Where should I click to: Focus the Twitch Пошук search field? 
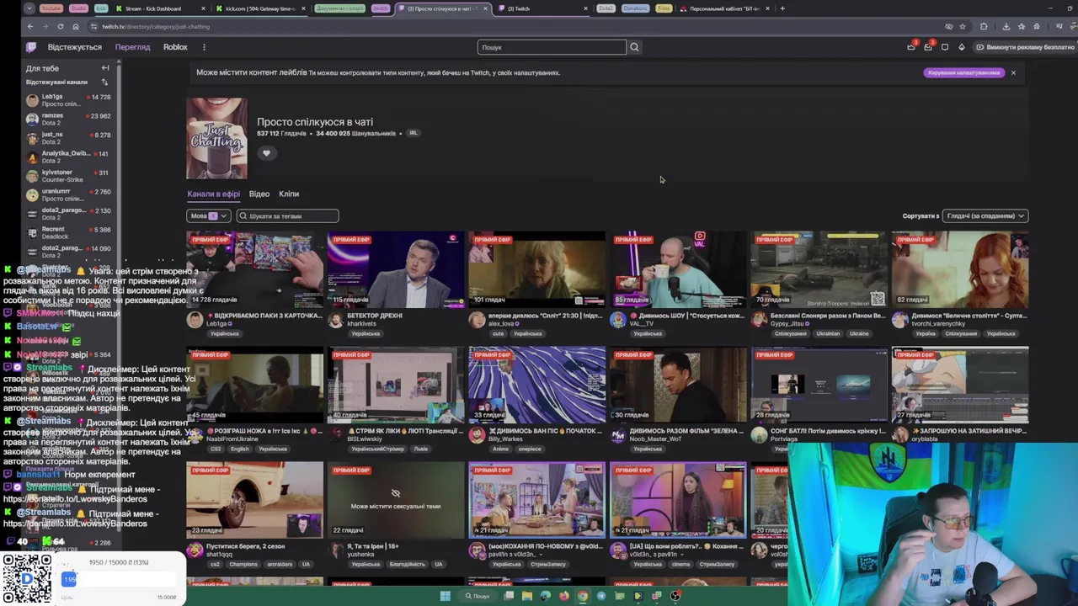coord(552,47)
